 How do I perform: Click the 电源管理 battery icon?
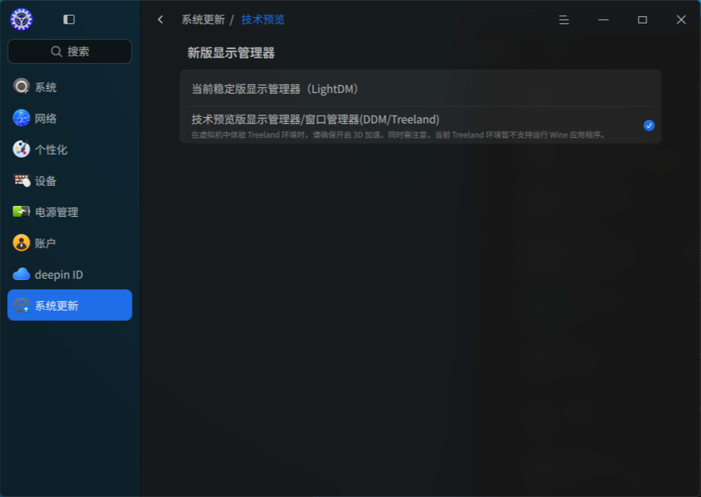21,211
